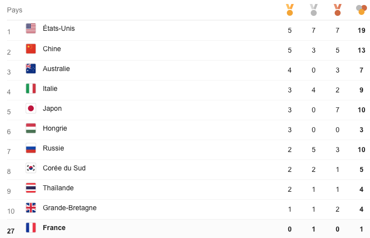The width and height of the screenshot is (370, 238).
Task: Click the Pays column header
Action: coord(14,10)
